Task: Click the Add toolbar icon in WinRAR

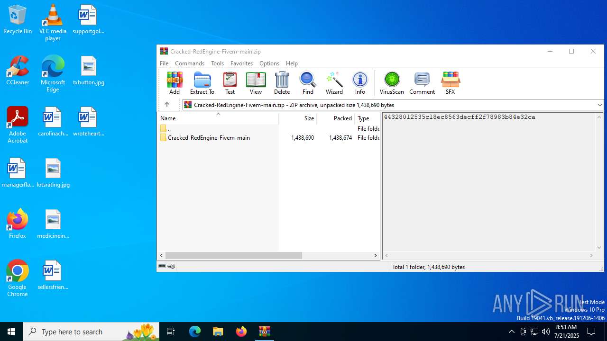Action: (175, 83)
